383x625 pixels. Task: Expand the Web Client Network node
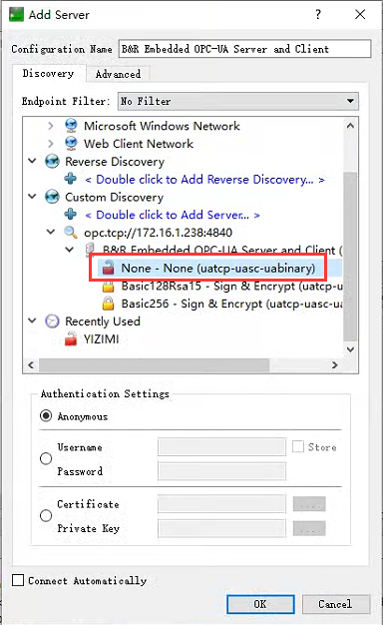[51, 144]
